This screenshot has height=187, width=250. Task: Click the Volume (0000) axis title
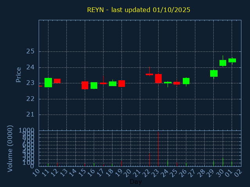pos(10,148)
